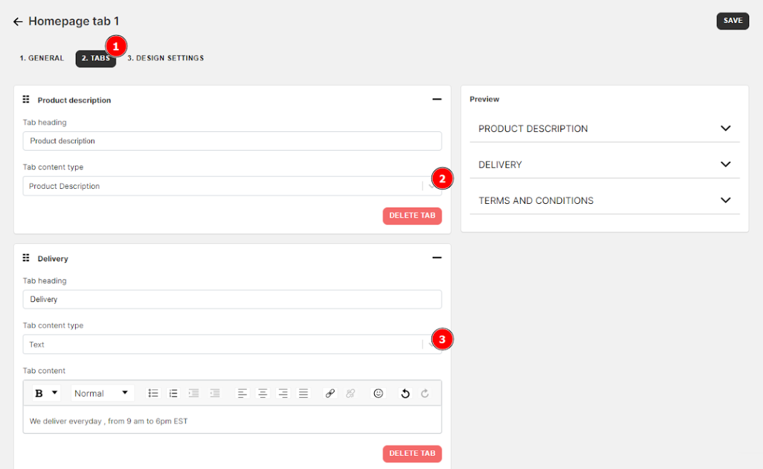Image resolution: width=763 pixels, height=469 pixels.
Task: Open the emoji picker
Action: pyautogui.click(x=378, y=393)
